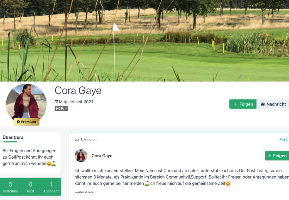Select the green Post tag label
This screenshot has width=289, height=200.
pyautogui.click(x=283, y=139)
